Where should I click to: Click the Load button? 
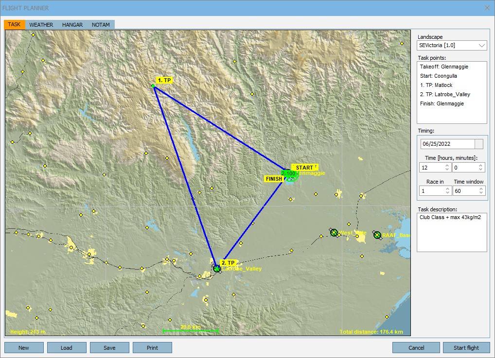[x=67, y=348]
